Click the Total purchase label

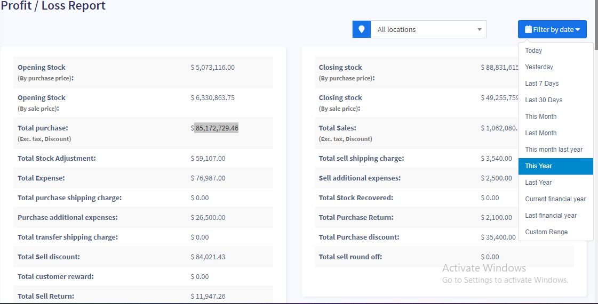[43, 128]
